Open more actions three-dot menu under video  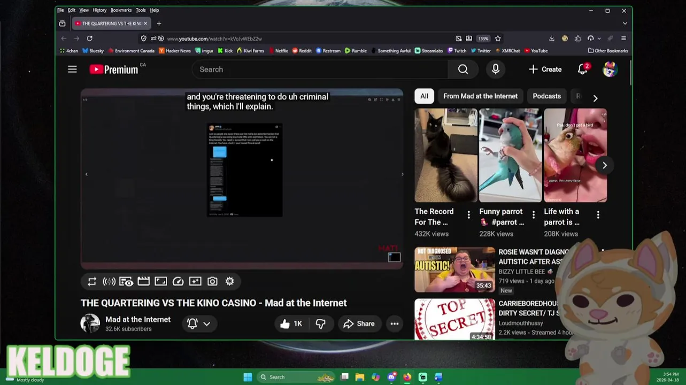click(x=395, y=324)
